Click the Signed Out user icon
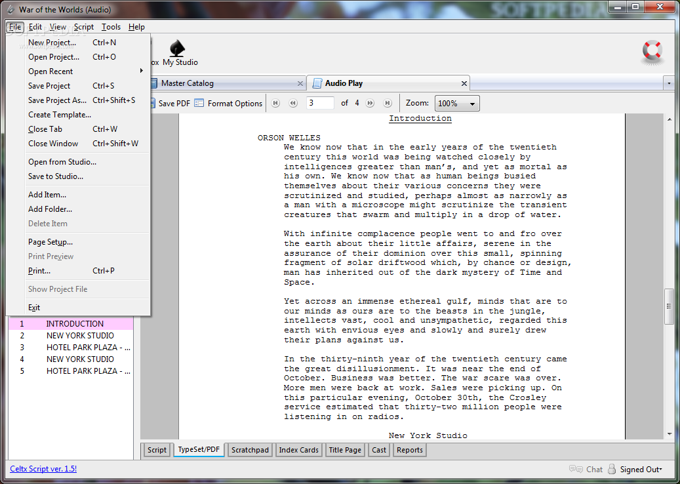 [x=612, y=470]
